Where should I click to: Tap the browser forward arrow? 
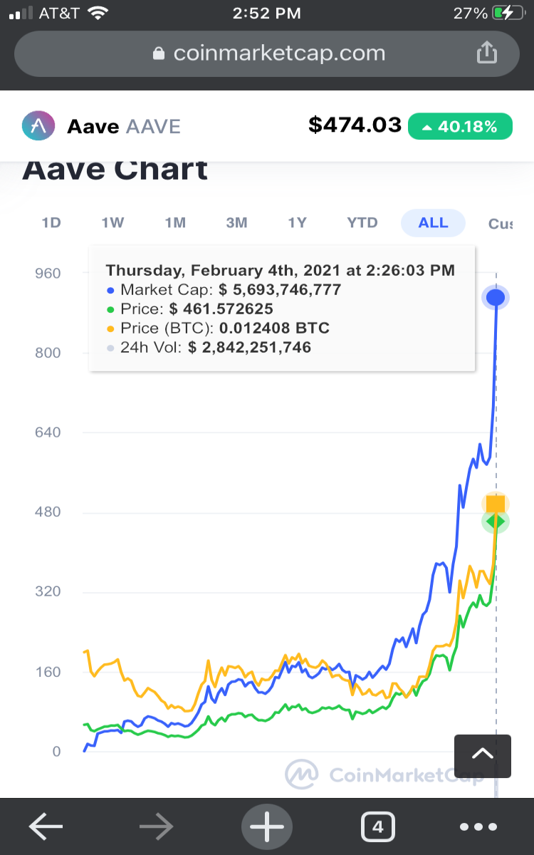point(157,826)
